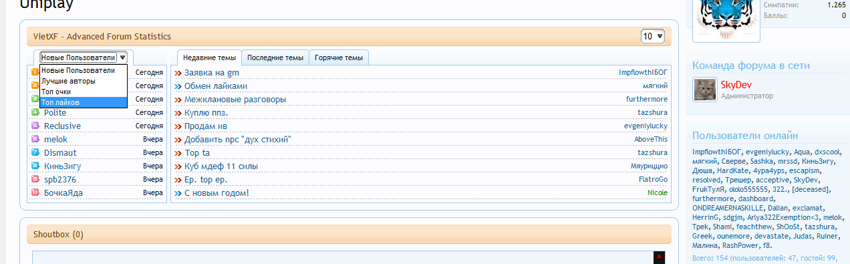
Task: Choose Новые Пользователи option in dropdown list
Action: [83, 70]
